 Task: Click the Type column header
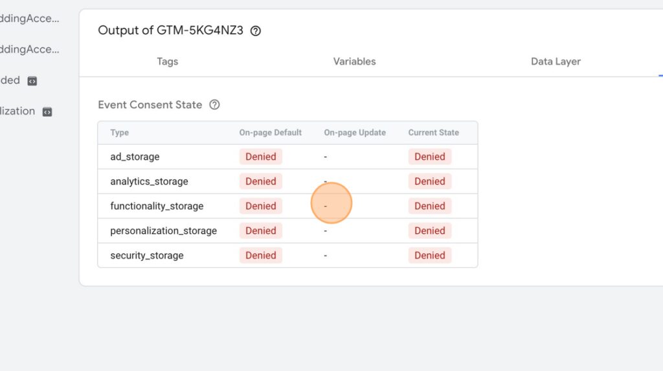[120, 133]
